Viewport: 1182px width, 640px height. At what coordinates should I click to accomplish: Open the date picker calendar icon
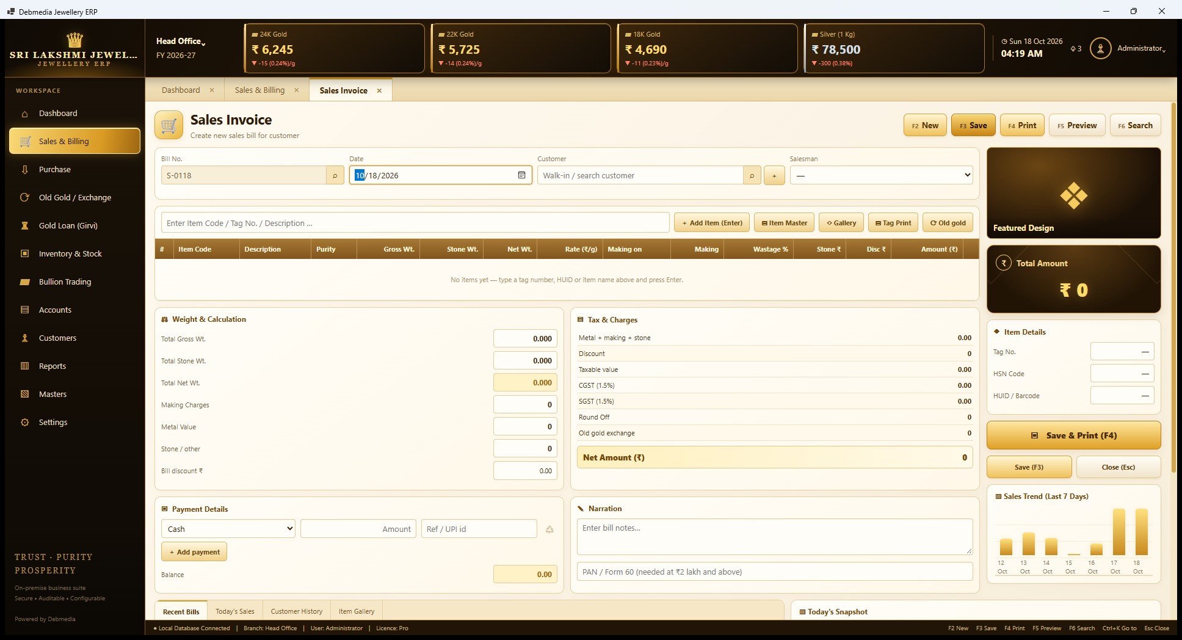[522, 175]
